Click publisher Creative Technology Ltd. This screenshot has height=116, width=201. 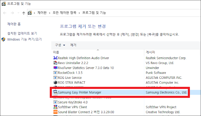click(x=163, y=112)
